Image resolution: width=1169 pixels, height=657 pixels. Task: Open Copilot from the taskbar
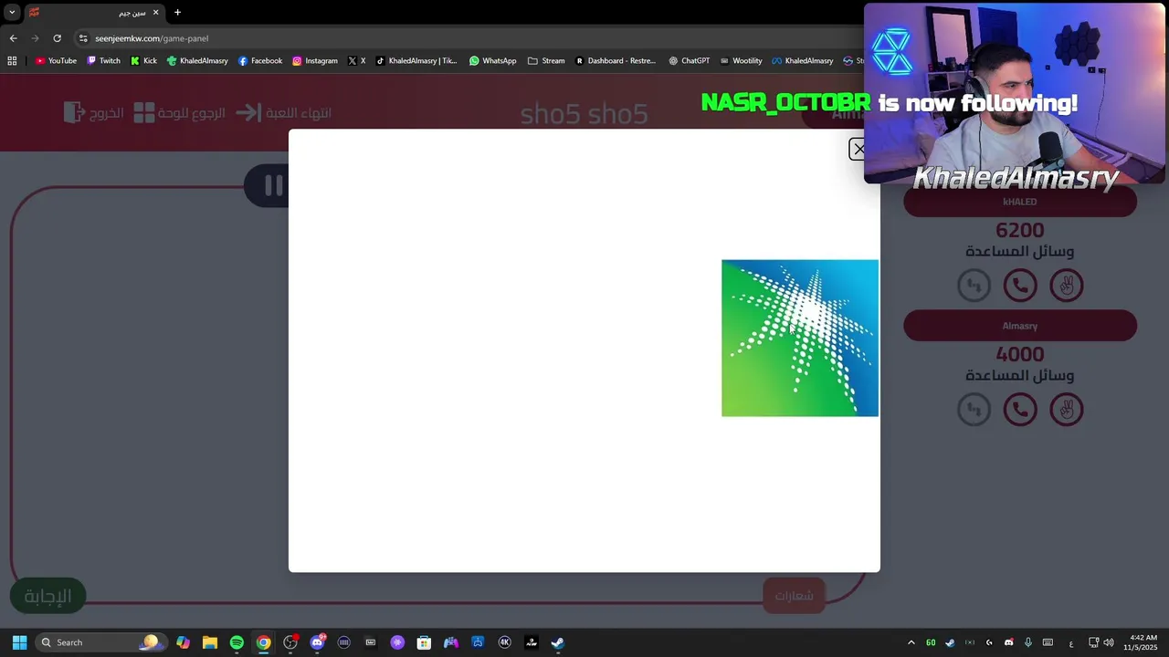(x=184, y=642)
